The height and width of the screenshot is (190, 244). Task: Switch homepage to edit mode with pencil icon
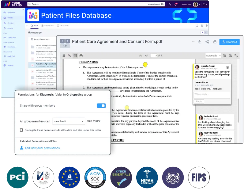[206, 32]
